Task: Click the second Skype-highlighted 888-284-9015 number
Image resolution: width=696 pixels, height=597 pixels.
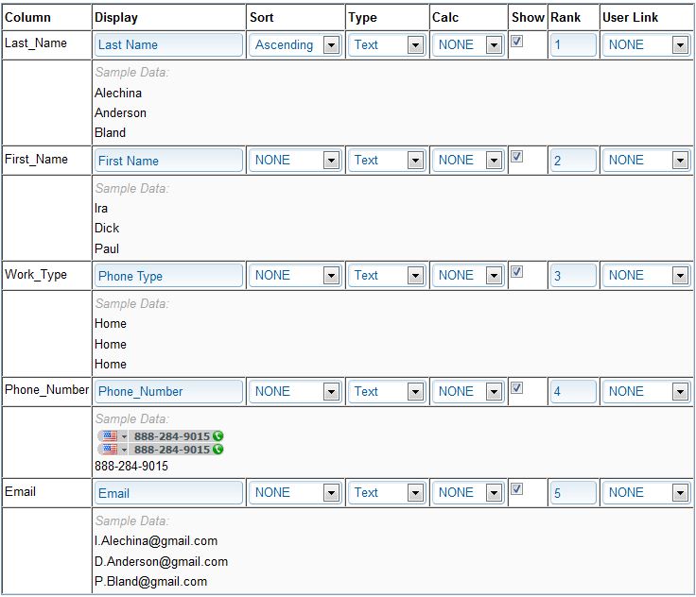Action: click(171, 450)
